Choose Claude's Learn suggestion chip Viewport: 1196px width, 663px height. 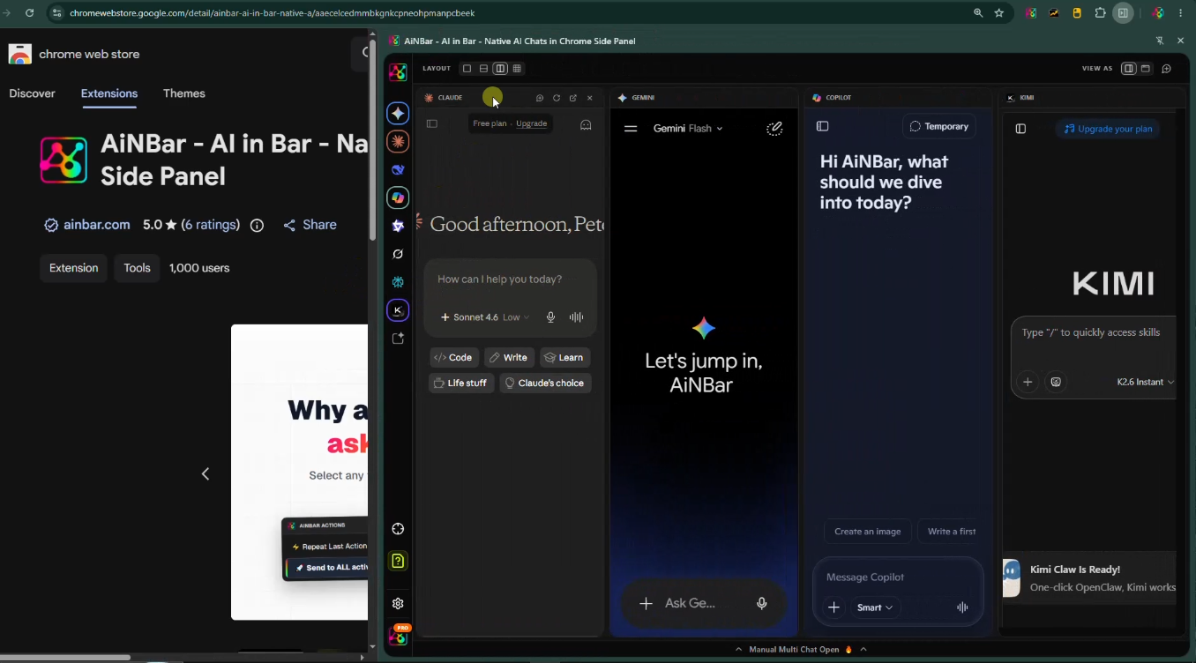564,357
